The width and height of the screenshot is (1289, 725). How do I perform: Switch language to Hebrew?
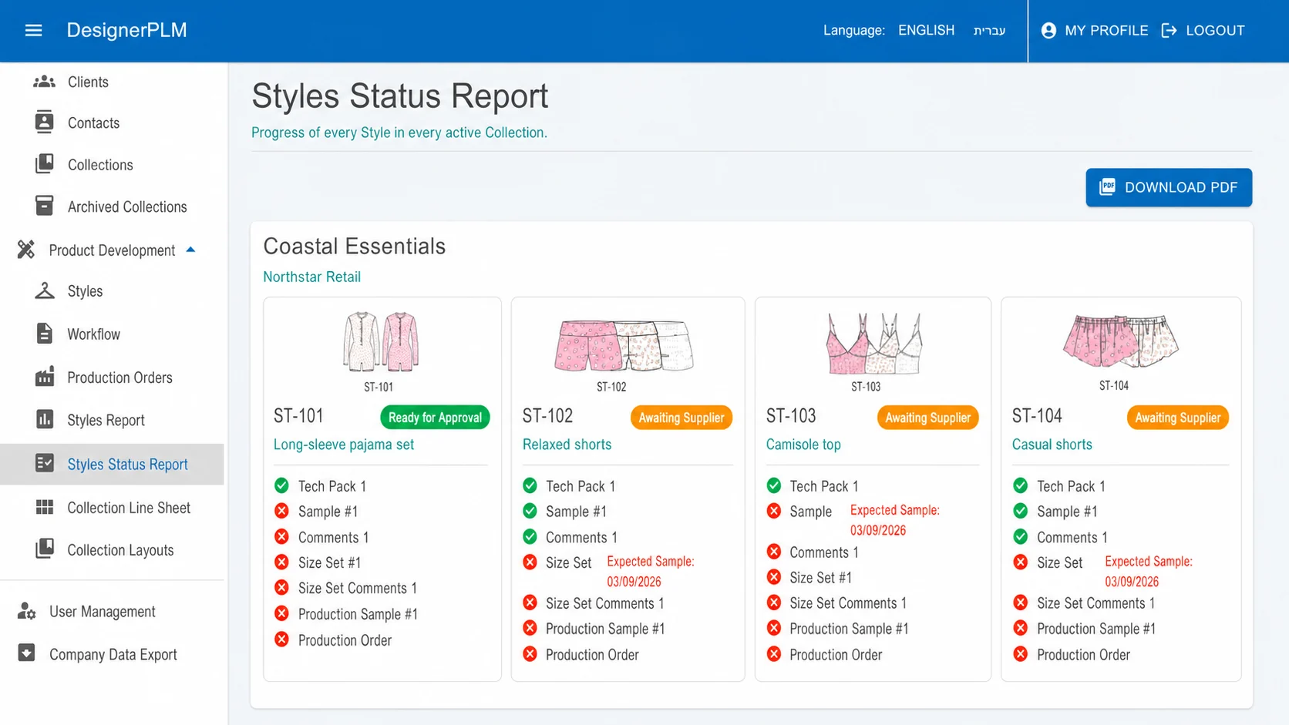click(989, 31)
